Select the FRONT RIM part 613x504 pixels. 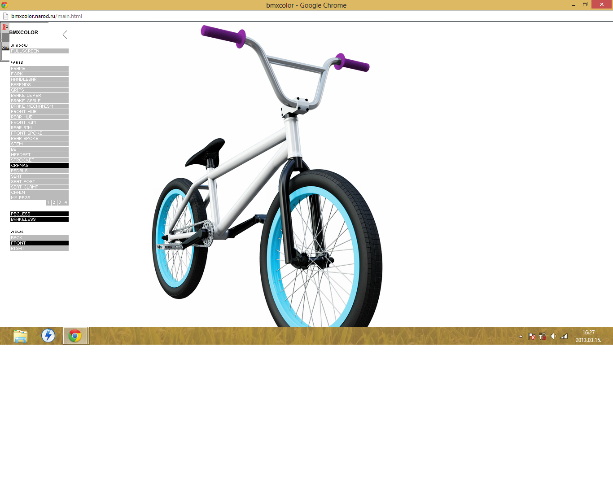(39, 123)
